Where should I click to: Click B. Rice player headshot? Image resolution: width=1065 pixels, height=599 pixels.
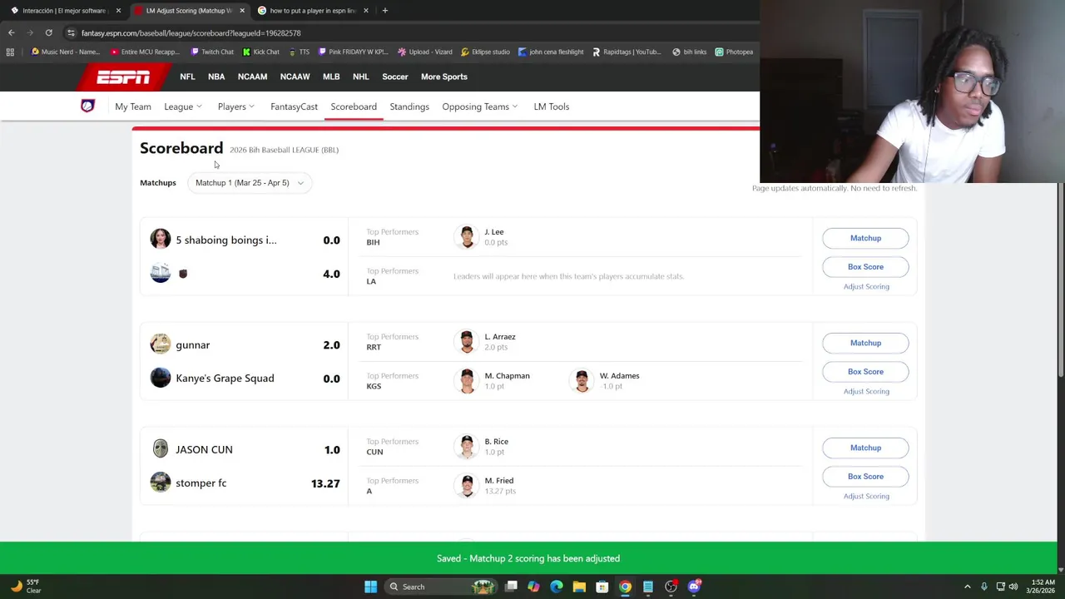pyautogui.click(x=467, y=447)
